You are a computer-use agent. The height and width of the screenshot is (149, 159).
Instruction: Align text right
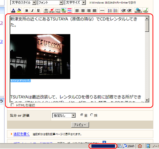pyautogui.click(x=89, y=11)
